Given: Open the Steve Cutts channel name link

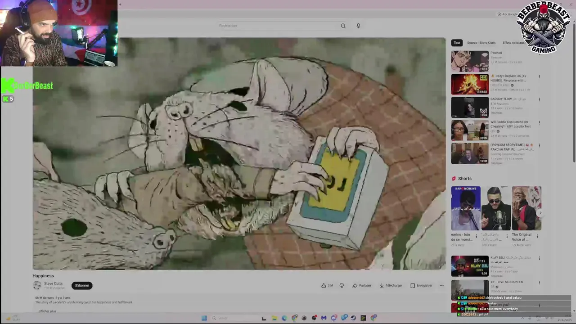Looking at the screenshot, I should 53,283.
